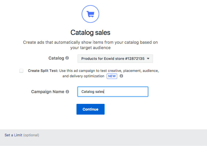Click the 'Use this ad campaign' split test text
Screen dimensions: 207x146
[109, 71]
